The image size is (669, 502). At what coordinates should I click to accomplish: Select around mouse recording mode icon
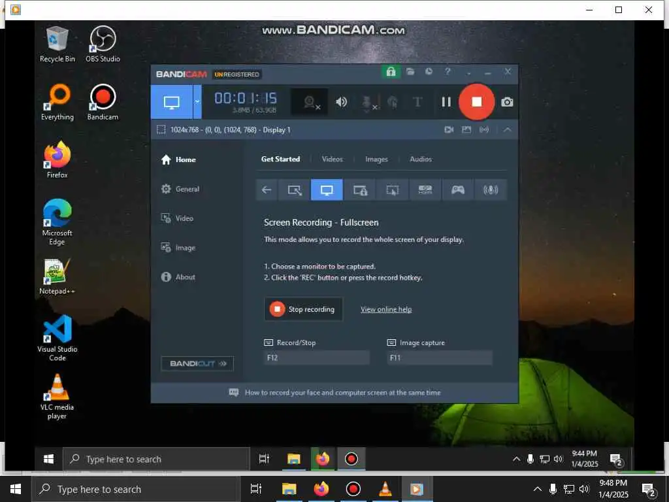pyautogui.click(x=393, y=190)
